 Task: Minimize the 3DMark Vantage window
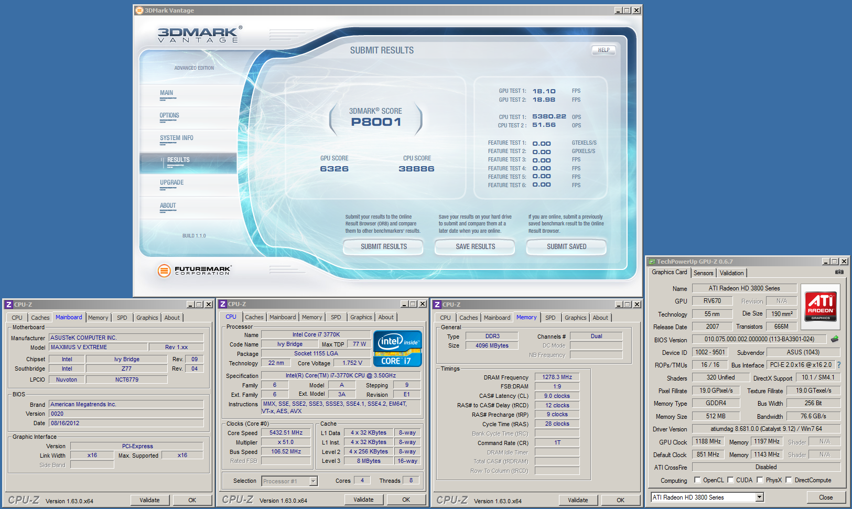pos(618,10)
